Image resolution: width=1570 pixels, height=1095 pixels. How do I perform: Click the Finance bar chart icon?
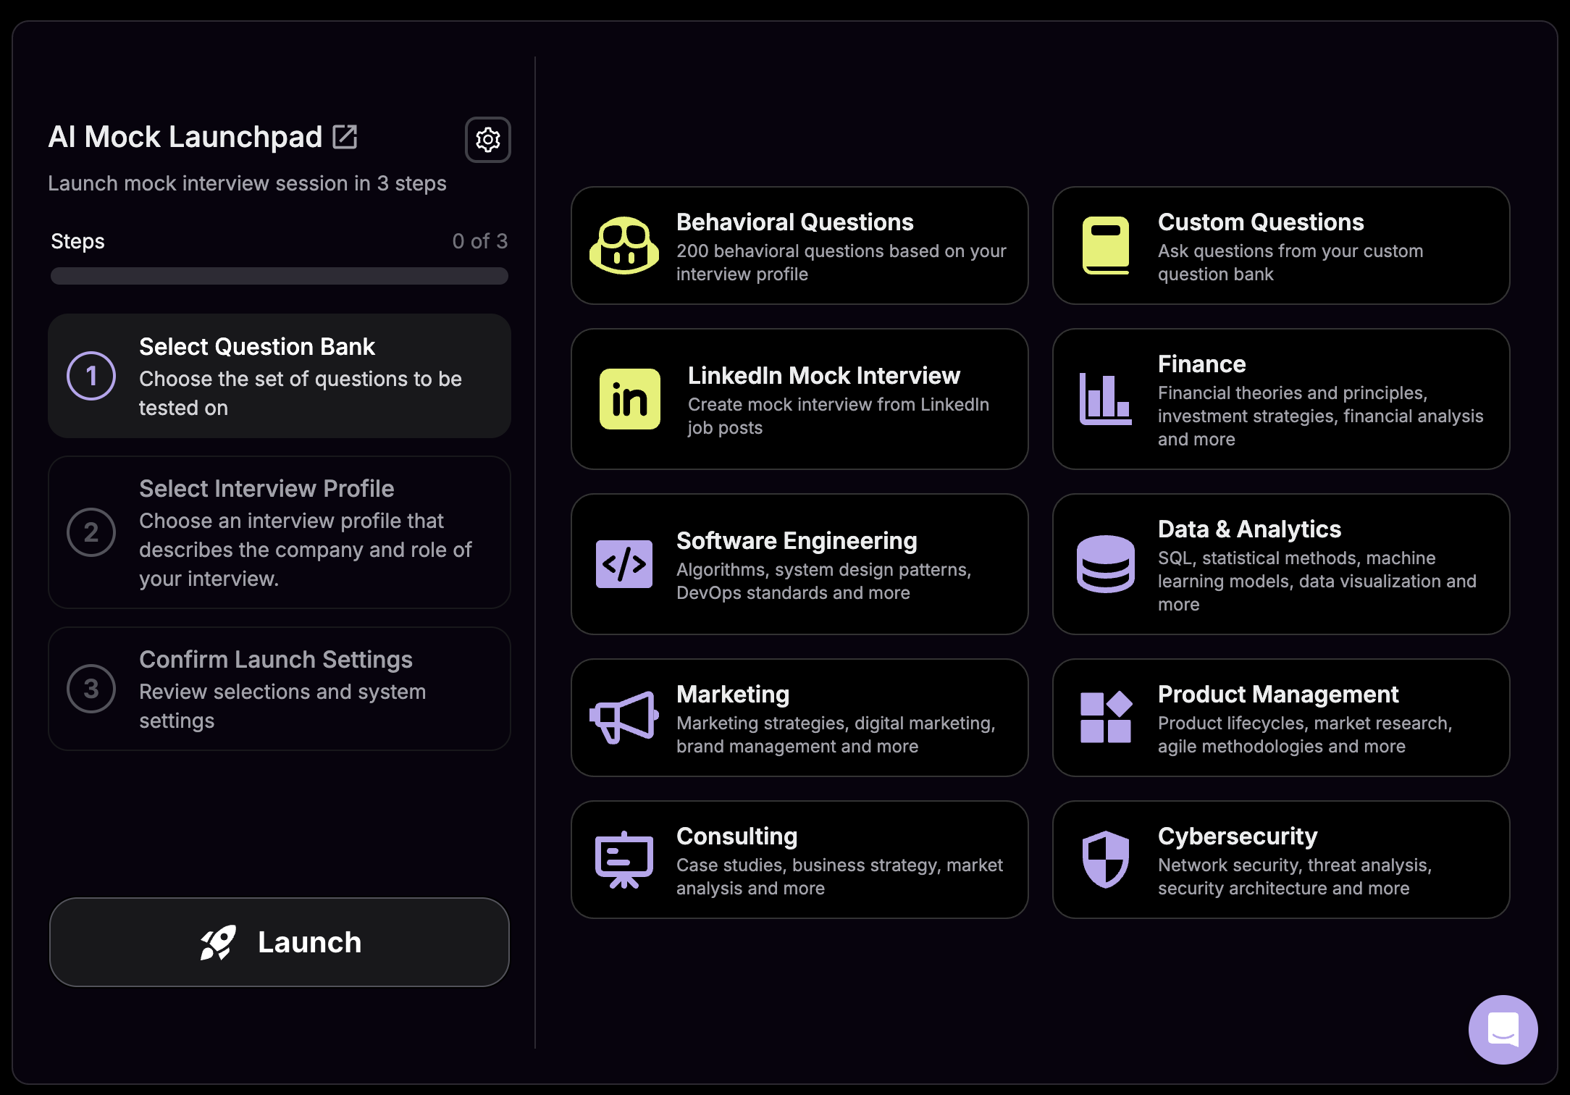point(1105,399)
